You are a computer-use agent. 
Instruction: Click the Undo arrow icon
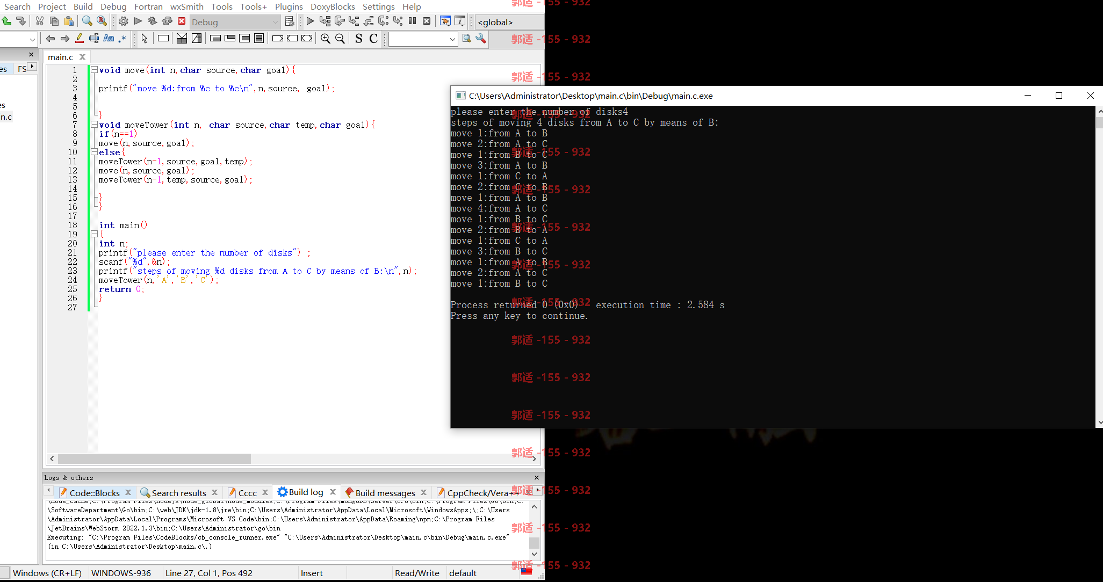click(x=6, y=21)
